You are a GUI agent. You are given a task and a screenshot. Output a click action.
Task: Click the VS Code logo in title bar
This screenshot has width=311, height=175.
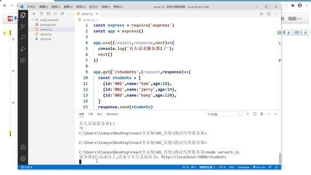coord(21,6)
